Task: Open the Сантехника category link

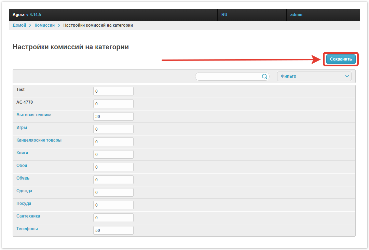Action: [x=28, y=216]
